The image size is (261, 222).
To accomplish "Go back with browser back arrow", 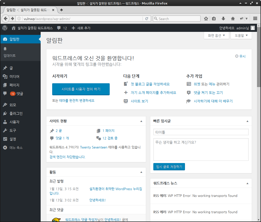I will tap(6, 19).
